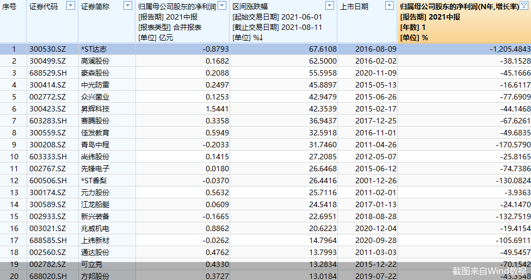The image size is (531, 280).
Task: Click the security name 江龙船艇
Action: pos(95,204)
